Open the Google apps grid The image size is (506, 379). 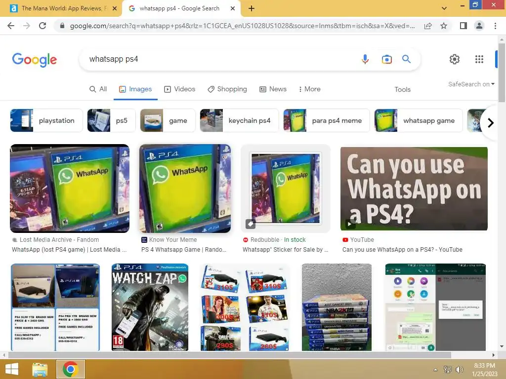[x=479, y=59]
